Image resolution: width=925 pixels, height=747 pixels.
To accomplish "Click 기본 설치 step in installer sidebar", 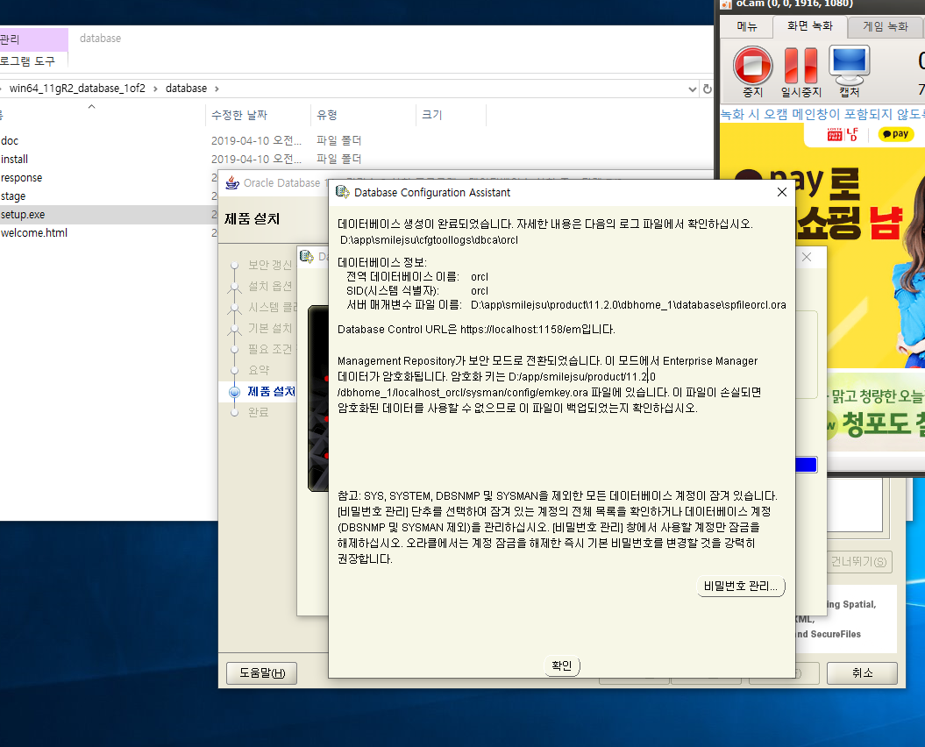I will pyautogui.click(x=270, y=328).
